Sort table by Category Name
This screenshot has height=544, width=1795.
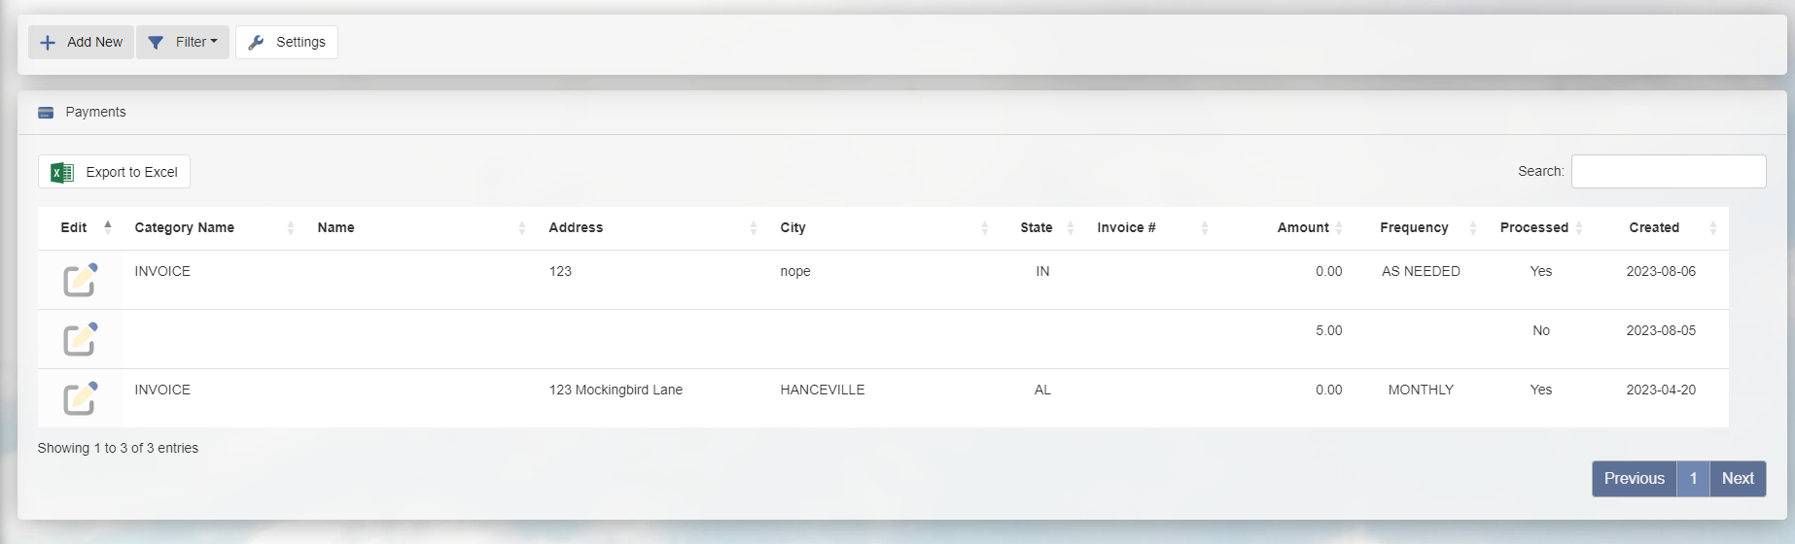coord(185,228)
